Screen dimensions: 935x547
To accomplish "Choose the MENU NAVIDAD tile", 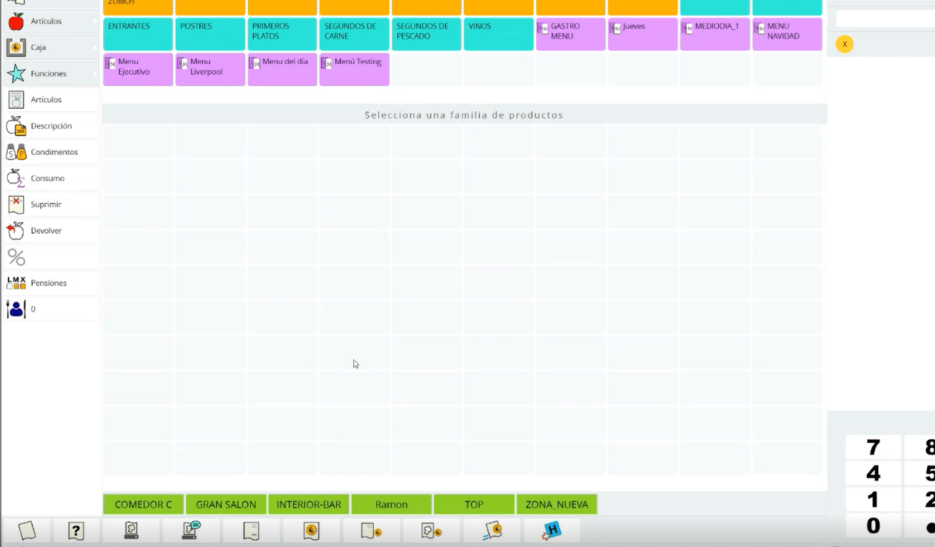I will (787, 34).
